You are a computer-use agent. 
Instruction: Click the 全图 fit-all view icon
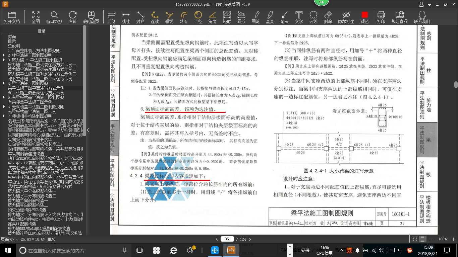(x=36, y=17)
